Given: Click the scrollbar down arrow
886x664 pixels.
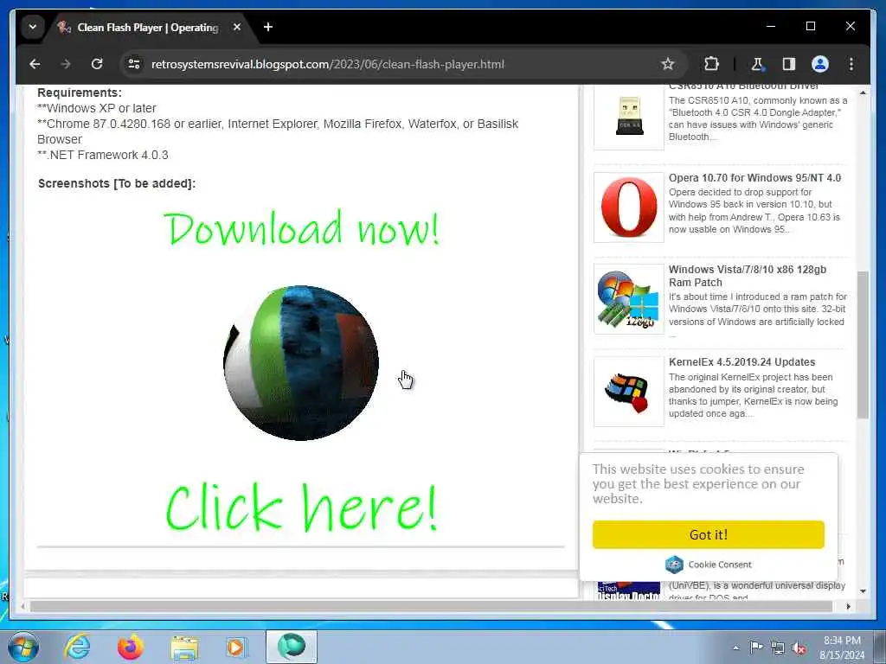Looking at the screenshot, I should click(x=863, y=591).
